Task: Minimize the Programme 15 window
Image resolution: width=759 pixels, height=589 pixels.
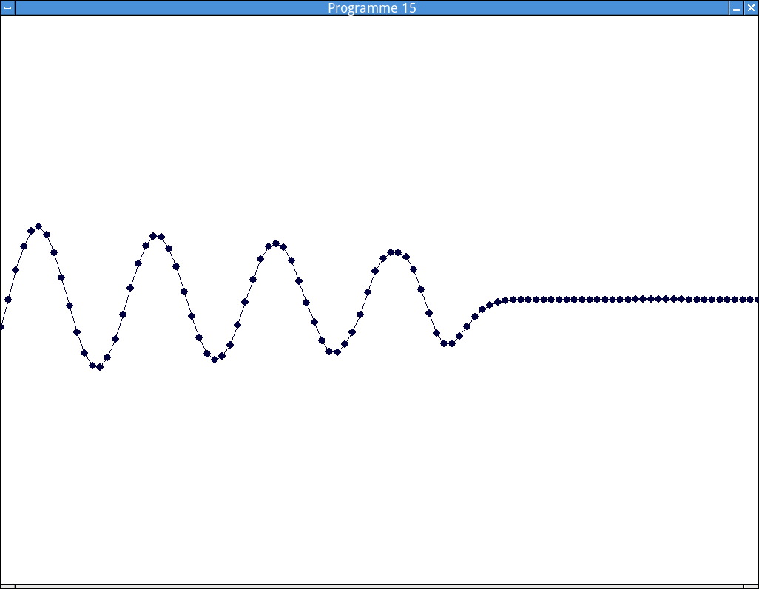Action: tap(736, 7)
